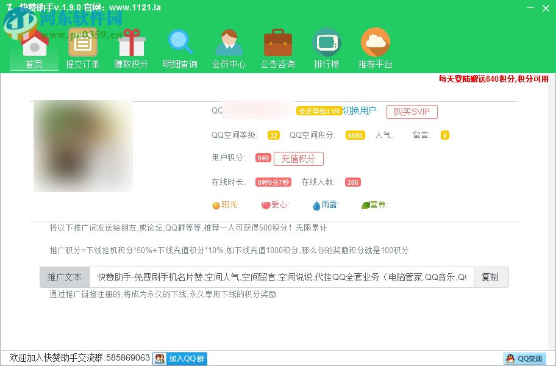This screenshot has width=556, height=366.
Task: Open 明细查询 with the magnifier icon
Action: (180, 43)
